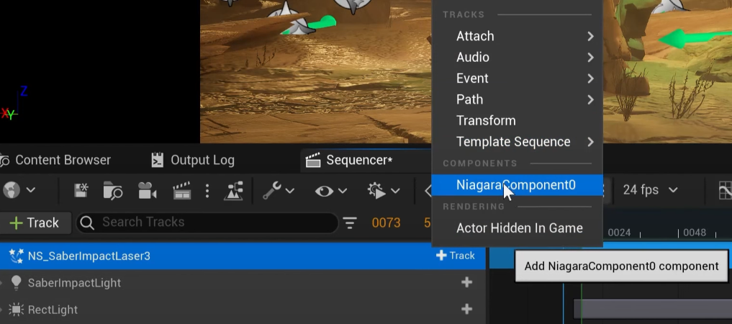Click the Create Camera icon
The height and width of the screenshot is (324, 732).
coord(147,191)
